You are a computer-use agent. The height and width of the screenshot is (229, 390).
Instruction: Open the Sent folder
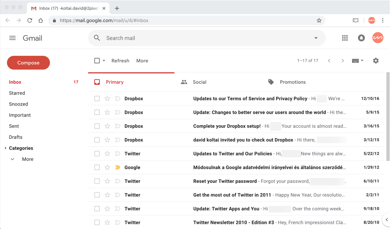(x=14, y=126)
